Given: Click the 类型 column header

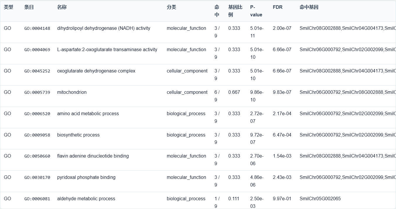Looking at the screenshot, I should point(8,7).
